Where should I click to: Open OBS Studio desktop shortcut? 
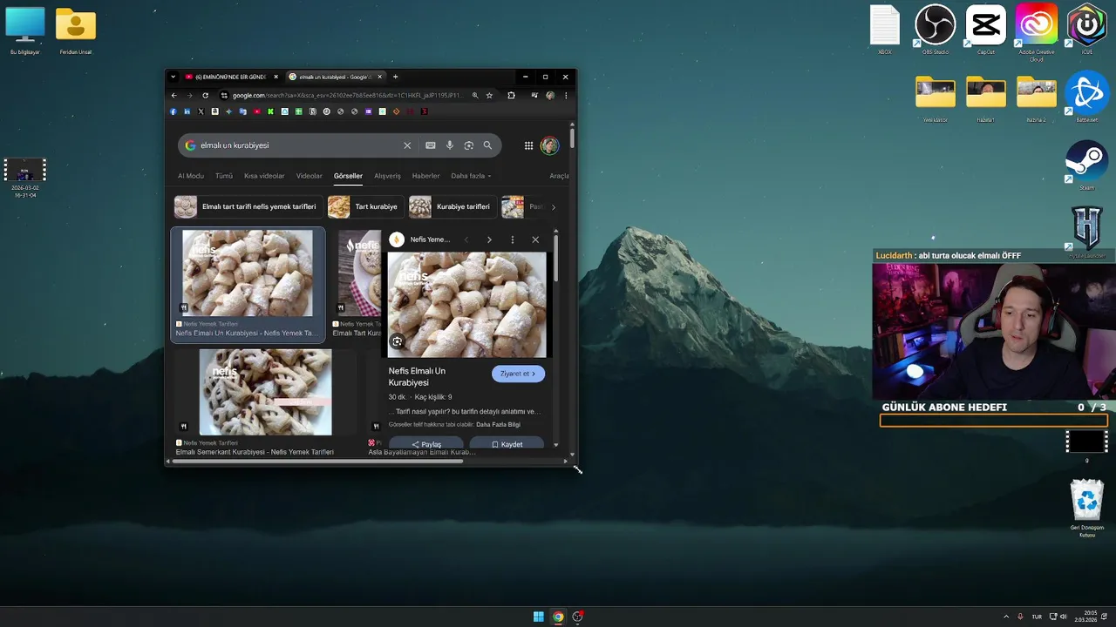point(935,30)
